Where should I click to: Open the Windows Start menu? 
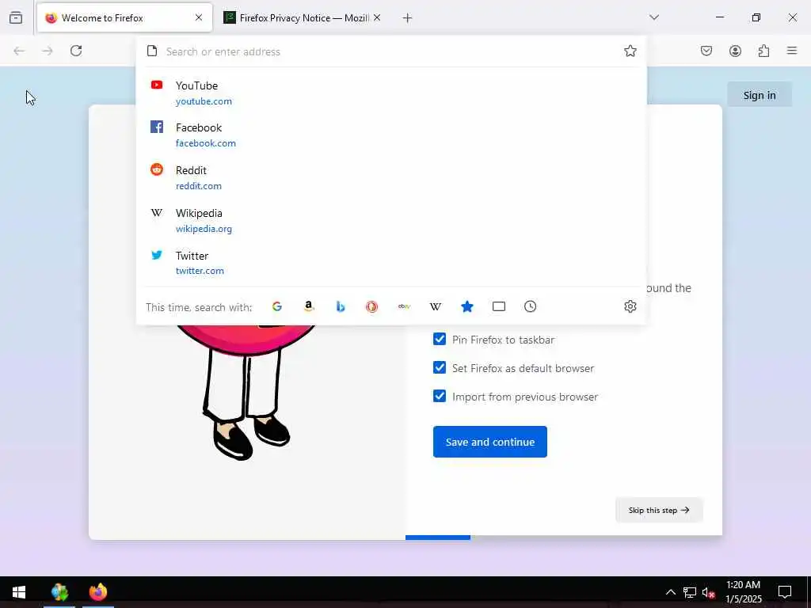coord(19,592)
